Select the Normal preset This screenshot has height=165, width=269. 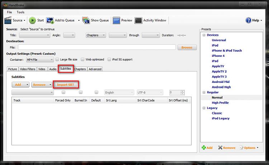point(217,97)
